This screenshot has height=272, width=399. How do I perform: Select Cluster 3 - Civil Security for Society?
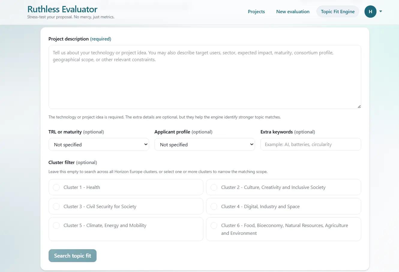tap(126, 206)
